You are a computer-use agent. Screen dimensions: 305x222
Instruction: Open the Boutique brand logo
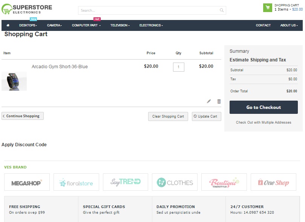coord(224,182)
